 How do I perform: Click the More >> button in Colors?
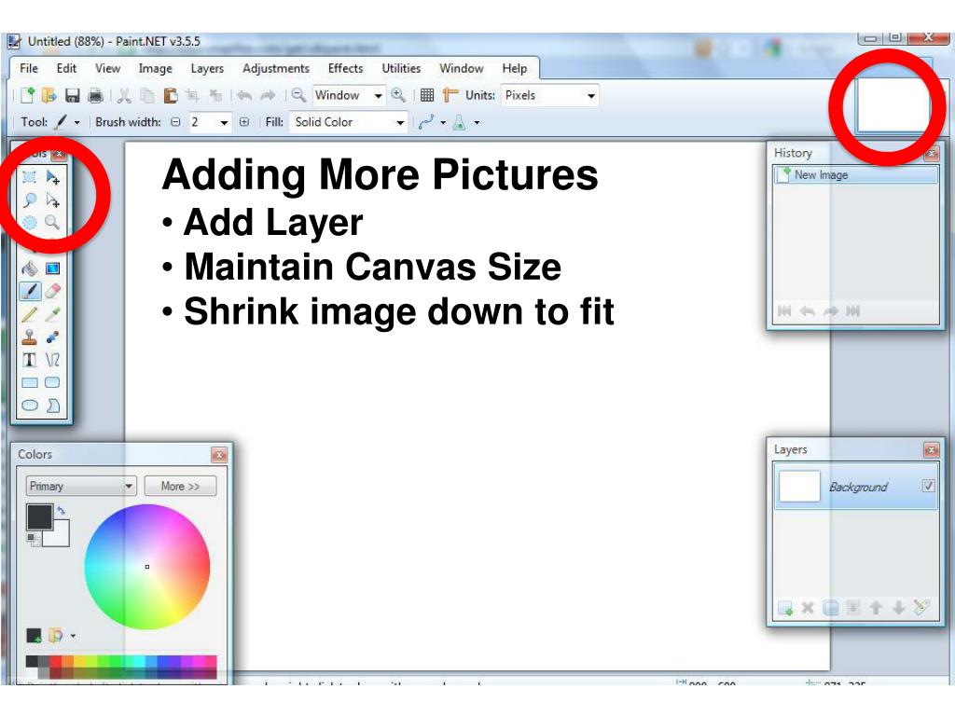click(x=180, y=486)
